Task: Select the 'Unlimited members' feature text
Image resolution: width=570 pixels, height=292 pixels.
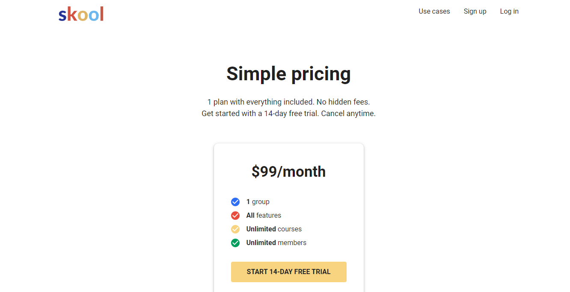Action: click(276, 243)
